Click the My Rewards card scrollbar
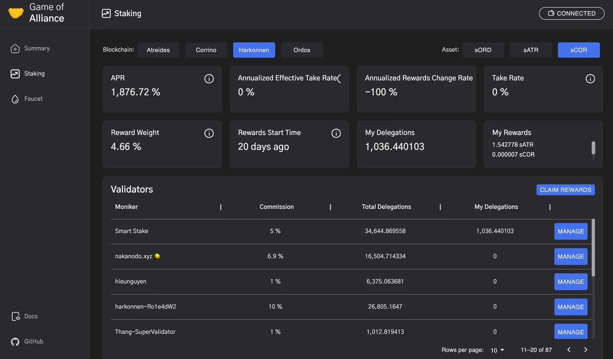The width and height of the screenshot is (613, 359). pos(593,148)
